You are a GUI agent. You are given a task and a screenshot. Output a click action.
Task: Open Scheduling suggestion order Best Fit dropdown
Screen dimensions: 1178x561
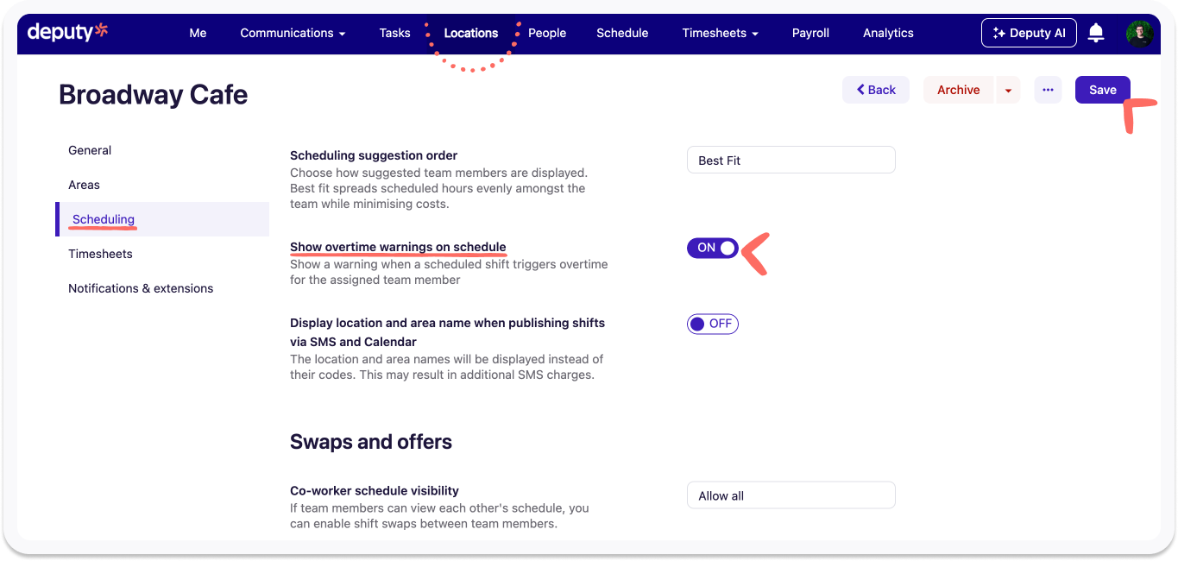coord(791,161)
